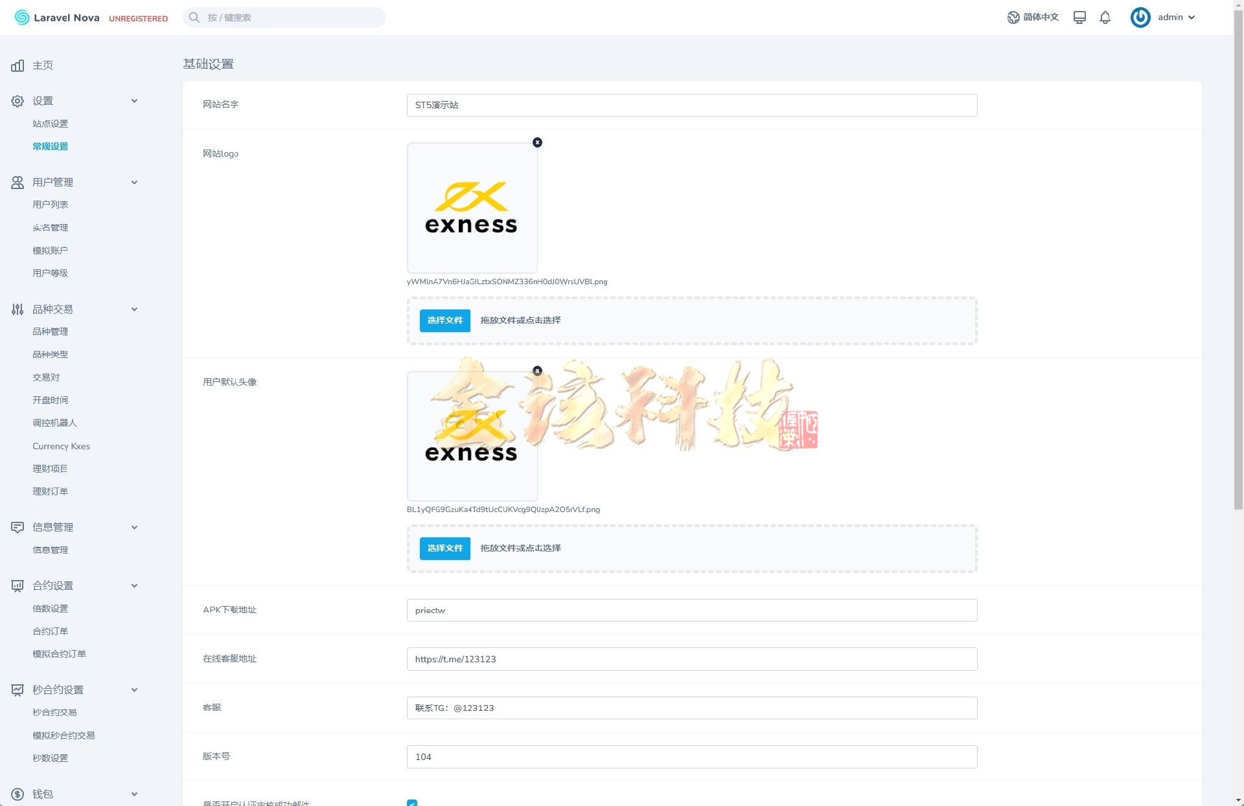Remove the default user avatar image
Viewport: 1244px width, 806px height.
(537, 371)
